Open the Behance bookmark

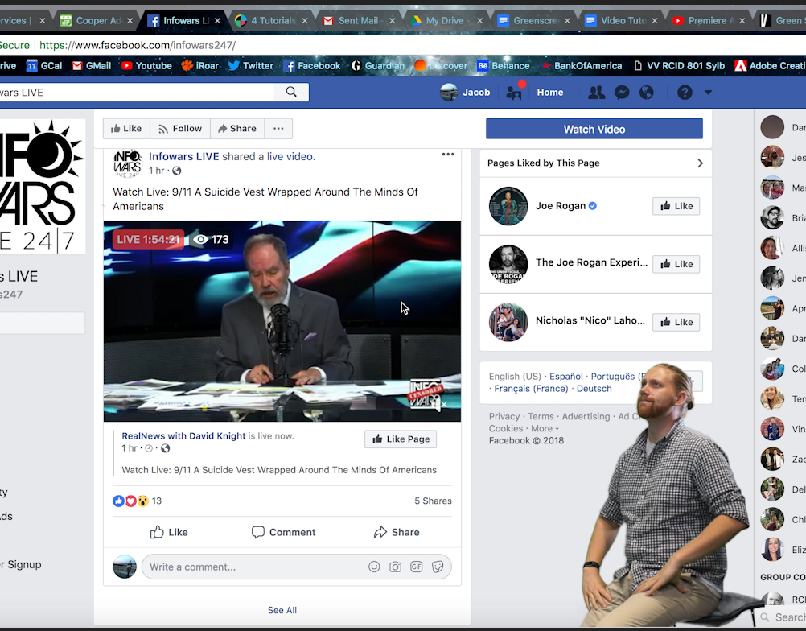pyautogui.click(x=504, y=66)
